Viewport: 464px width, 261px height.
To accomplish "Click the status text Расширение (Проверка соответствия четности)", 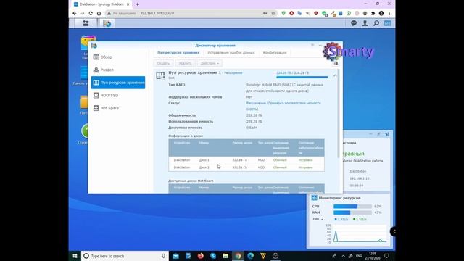I will [283, 106].
